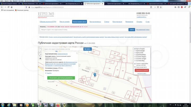The width and height of the screenshot is (191, 107).
Task: Zoom in on the map with plus button
Action: click(40, 49)
